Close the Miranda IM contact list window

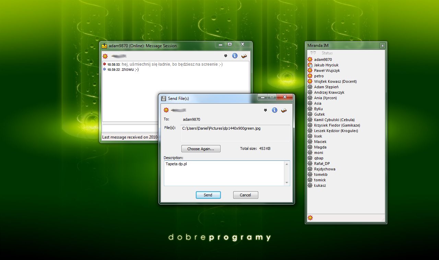pyautogui.click(x=382, y=46)
